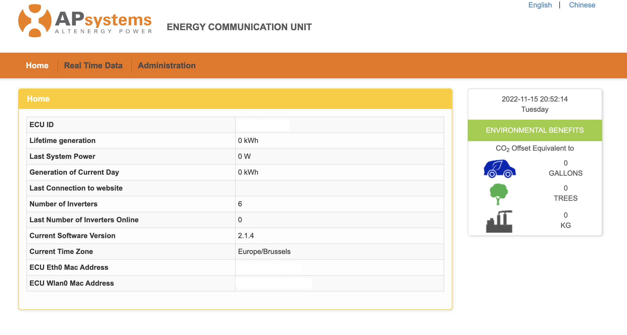Select the GALLONS value next to car icon
The height and width of the screenshot is (335, 627).
(x=566, y=168)
